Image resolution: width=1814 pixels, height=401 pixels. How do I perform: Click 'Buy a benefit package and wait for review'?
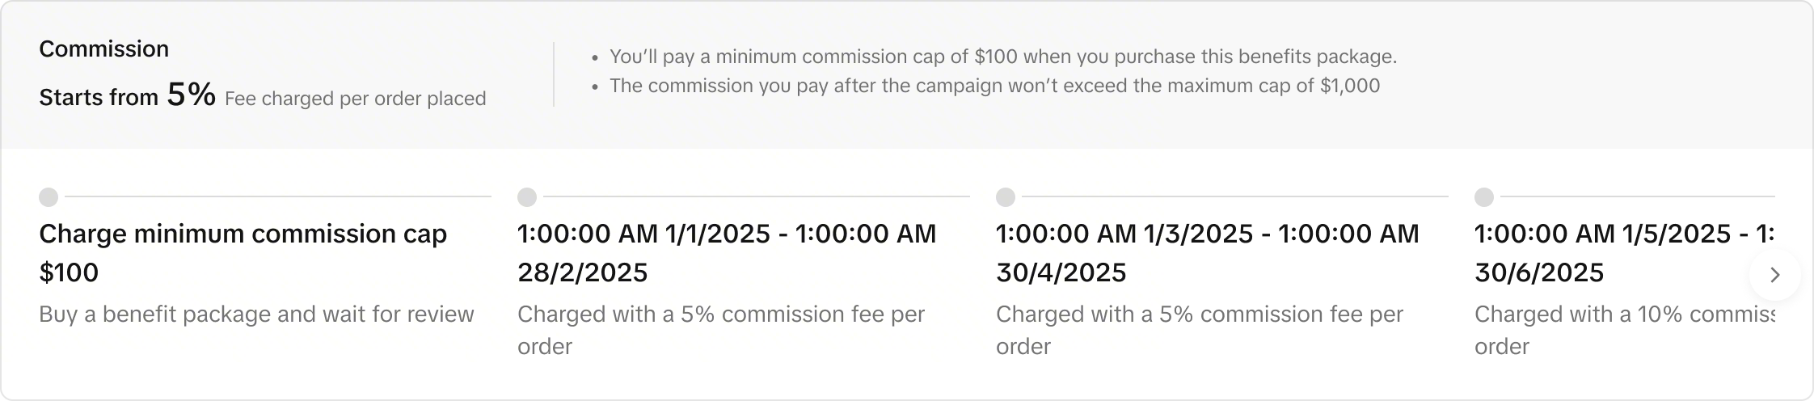coord(256,314)
